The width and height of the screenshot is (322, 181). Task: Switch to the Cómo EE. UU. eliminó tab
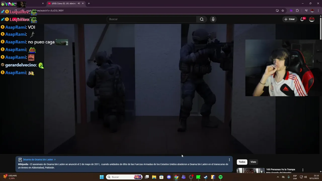64,3
